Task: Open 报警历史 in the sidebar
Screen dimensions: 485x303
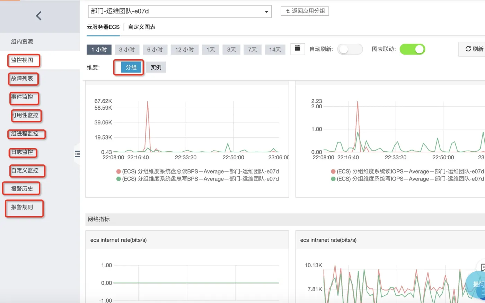Action: pos(22,189)
